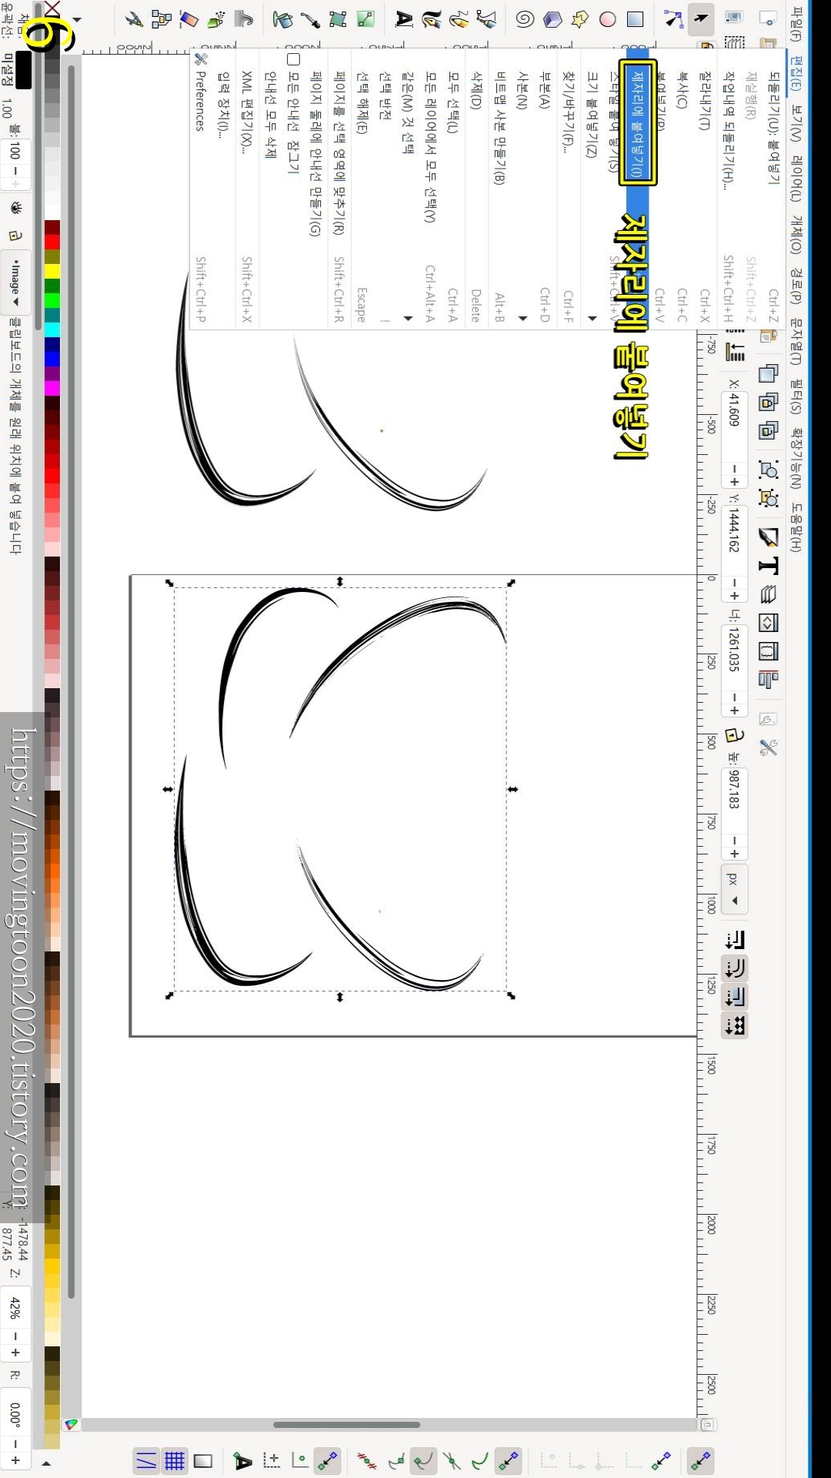This screenshot has height=1478, width=831.
Task: Click the new document icon
Action: click(x=768, y=18)
